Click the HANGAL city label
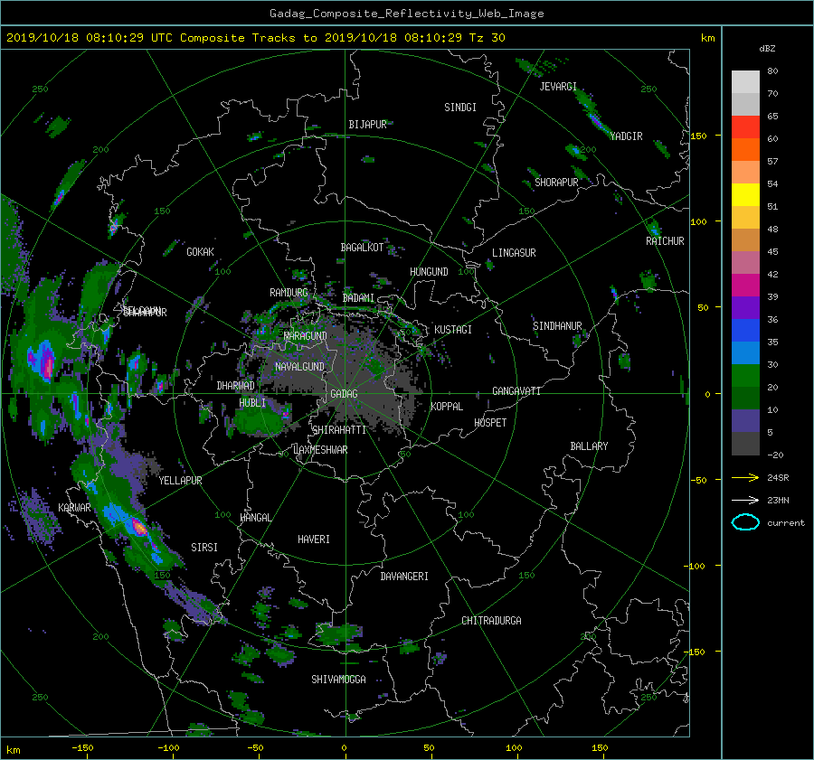Screen dimensions: 814x760 pos(255,518)
